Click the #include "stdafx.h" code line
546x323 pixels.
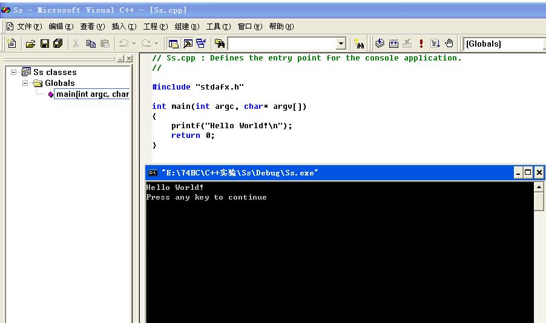click(198, 87)
